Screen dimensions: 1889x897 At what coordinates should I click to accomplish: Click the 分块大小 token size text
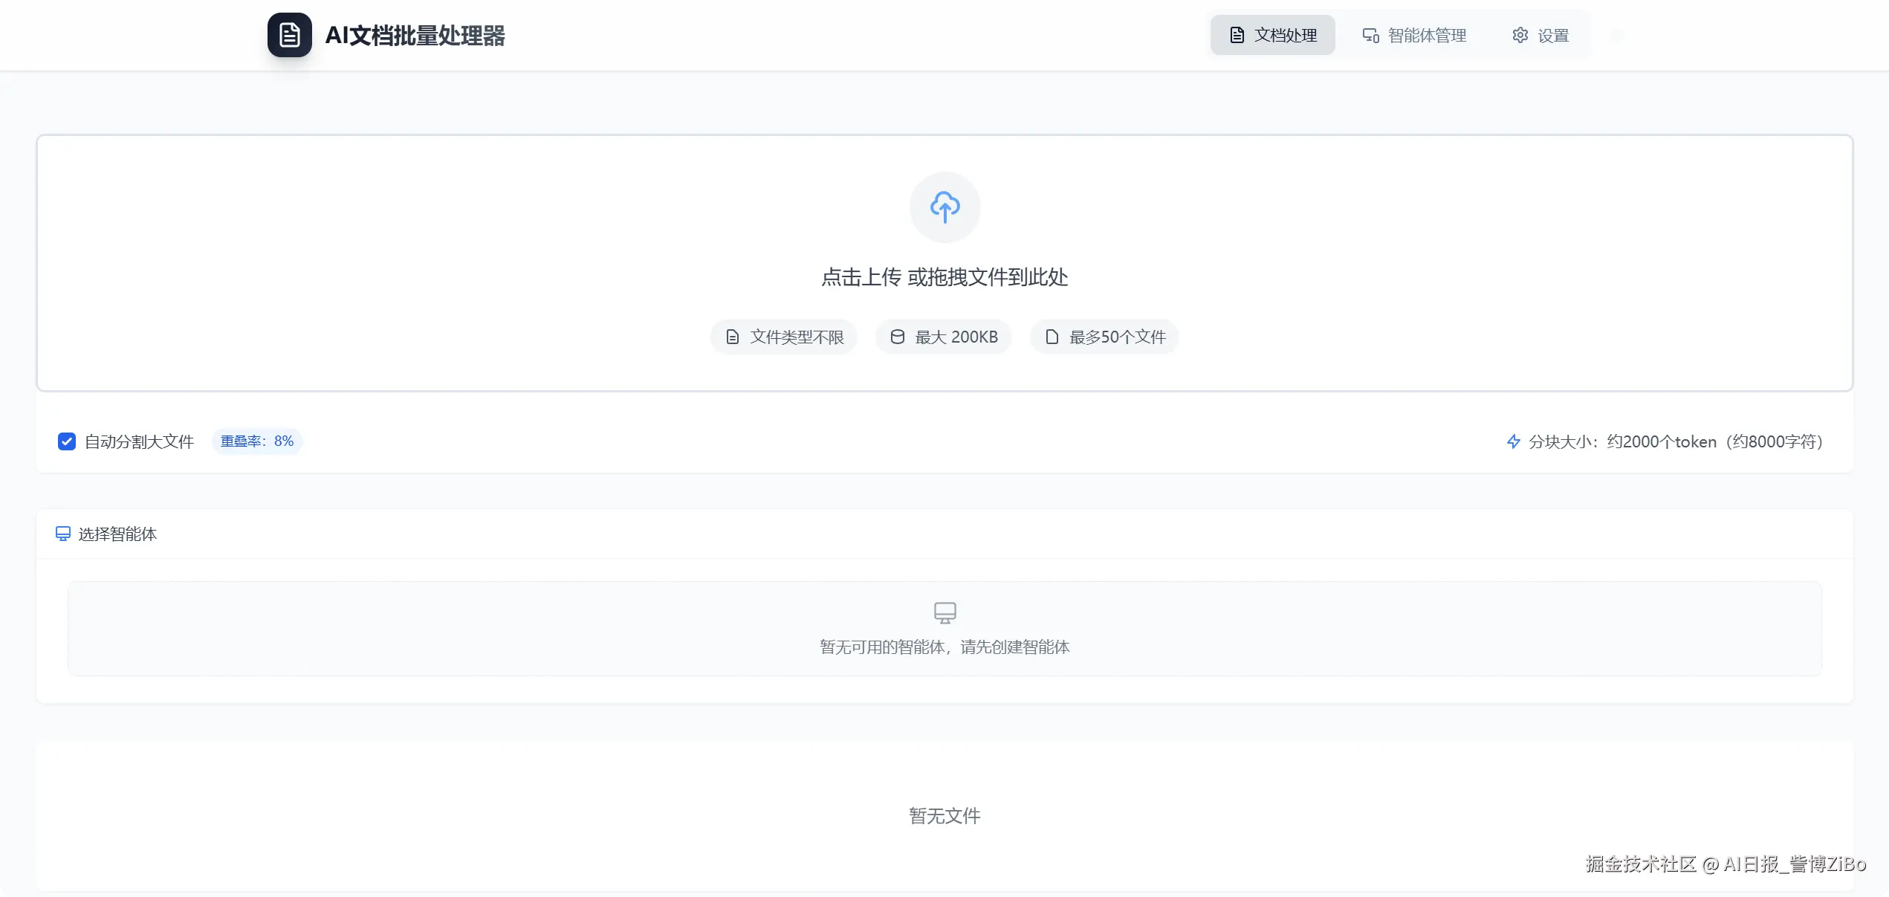[1676, 441]
